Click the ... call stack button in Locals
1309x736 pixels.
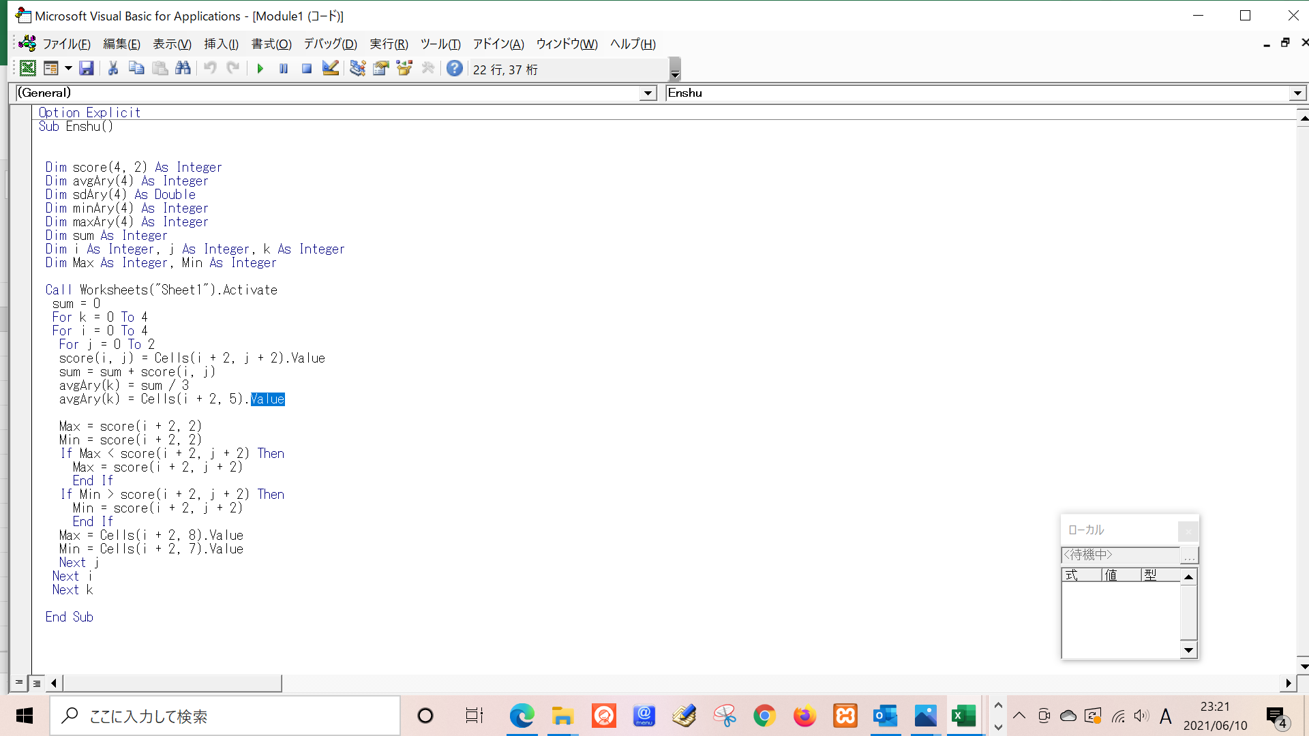point(1189,555)
